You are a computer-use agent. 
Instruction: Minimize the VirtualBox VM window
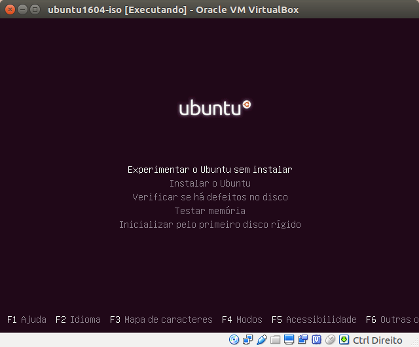click(x=22, y=10)
